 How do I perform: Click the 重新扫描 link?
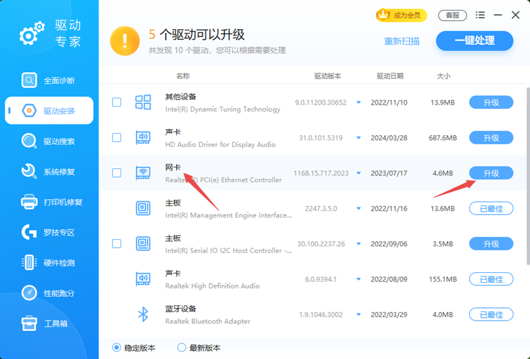pos(401,41)
